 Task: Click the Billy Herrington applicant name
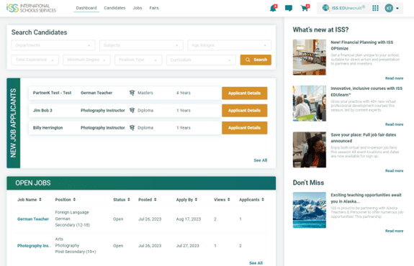(x=48, y=127)
